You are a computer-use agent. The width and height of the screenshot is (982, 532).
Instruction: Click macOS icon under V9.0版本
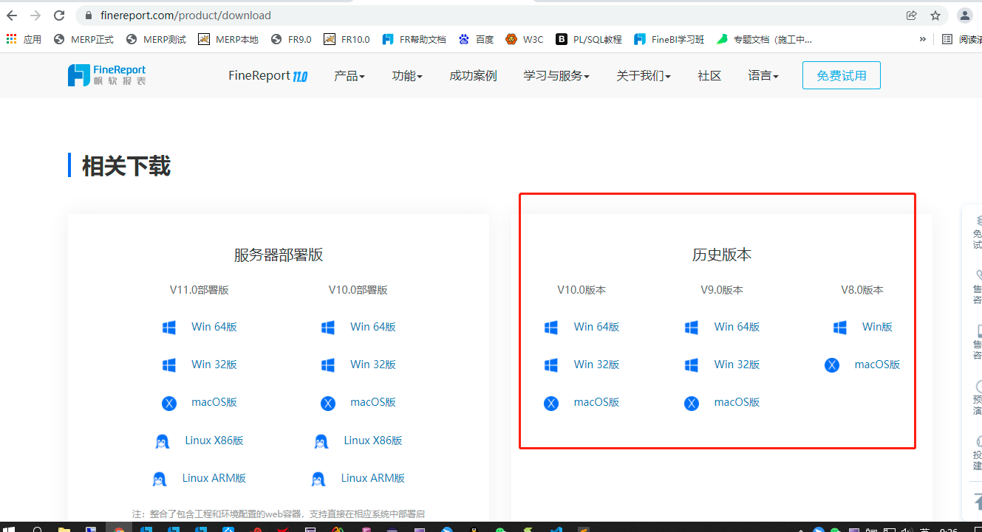click(x=692, y=403)
